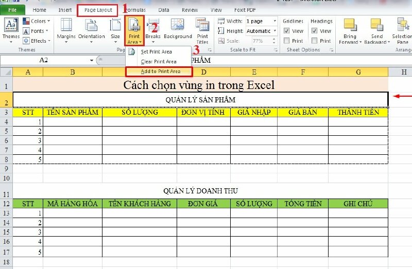This screenshot has width=412, height=269.
Task: Click header cell 'GHI CHÚ'
Action: point(358,204)
